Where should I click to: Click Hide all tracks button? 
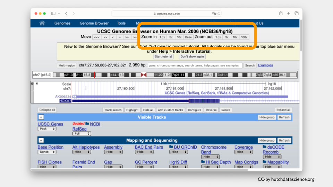148,110
